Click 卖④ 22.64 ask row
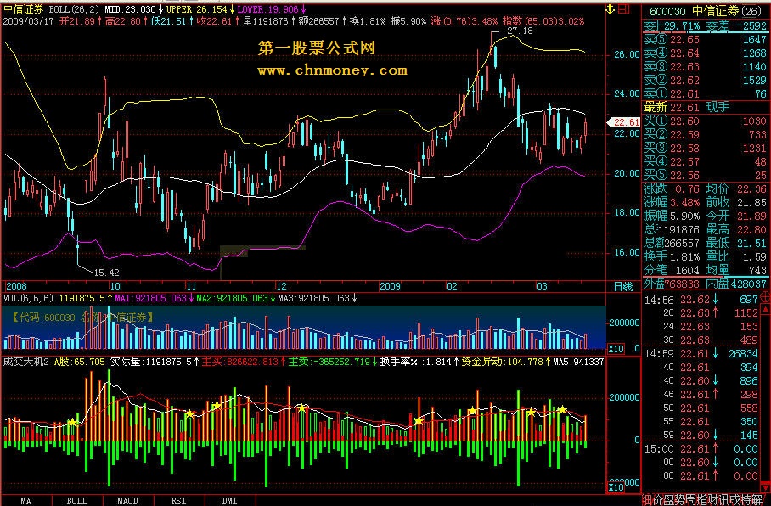 coord(706,53)
